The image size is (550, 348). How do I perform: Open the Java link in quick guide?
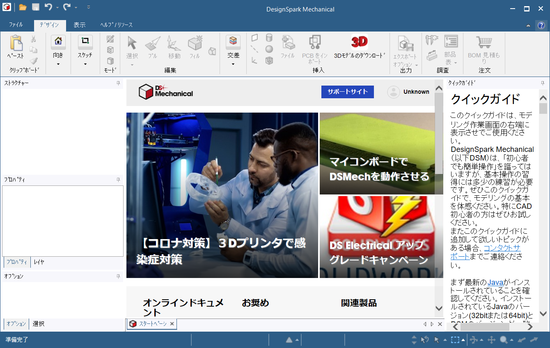point(495,282)
